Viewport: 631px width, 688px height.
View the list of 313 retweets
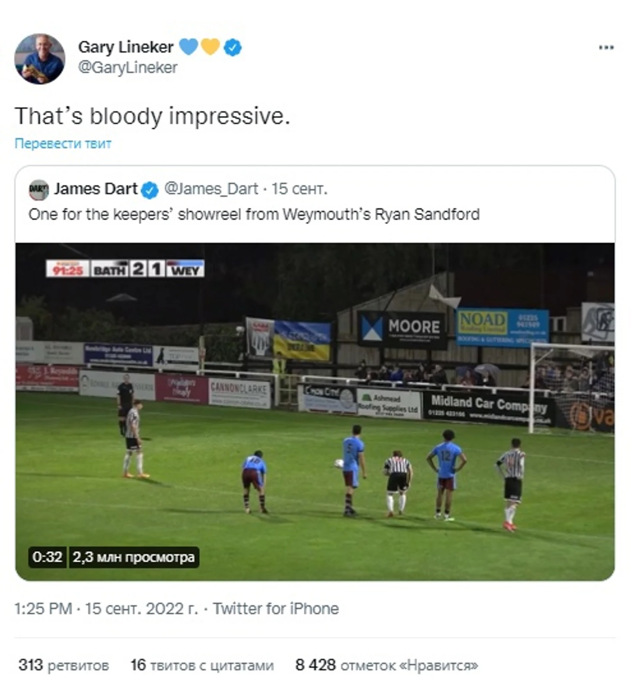tap(64, 665)
